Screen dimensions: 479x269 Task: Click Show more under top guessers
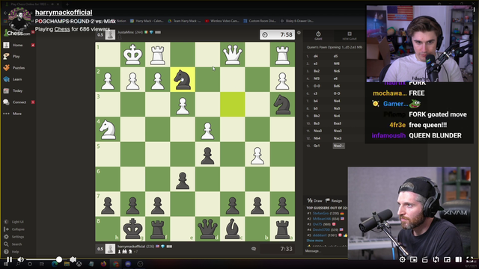(314, 241)
